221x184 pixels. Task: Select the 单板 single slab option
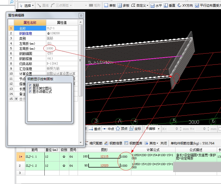coord(110,6)
